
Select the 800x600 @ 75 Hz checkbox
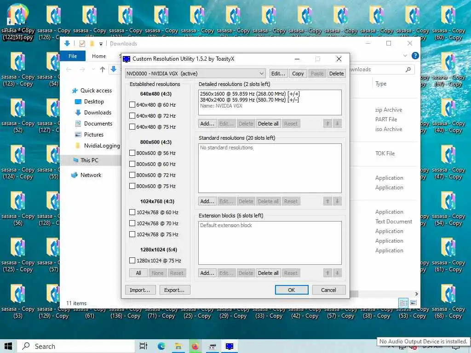132,186
